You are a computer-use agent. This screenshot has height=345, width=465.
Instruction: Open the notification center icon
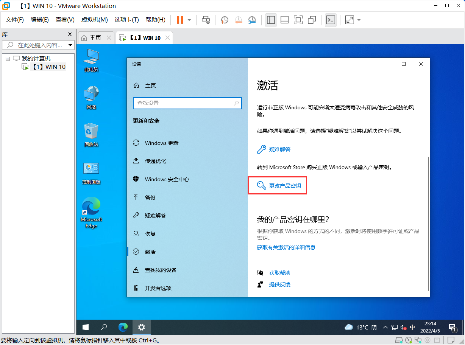(452, 327)
